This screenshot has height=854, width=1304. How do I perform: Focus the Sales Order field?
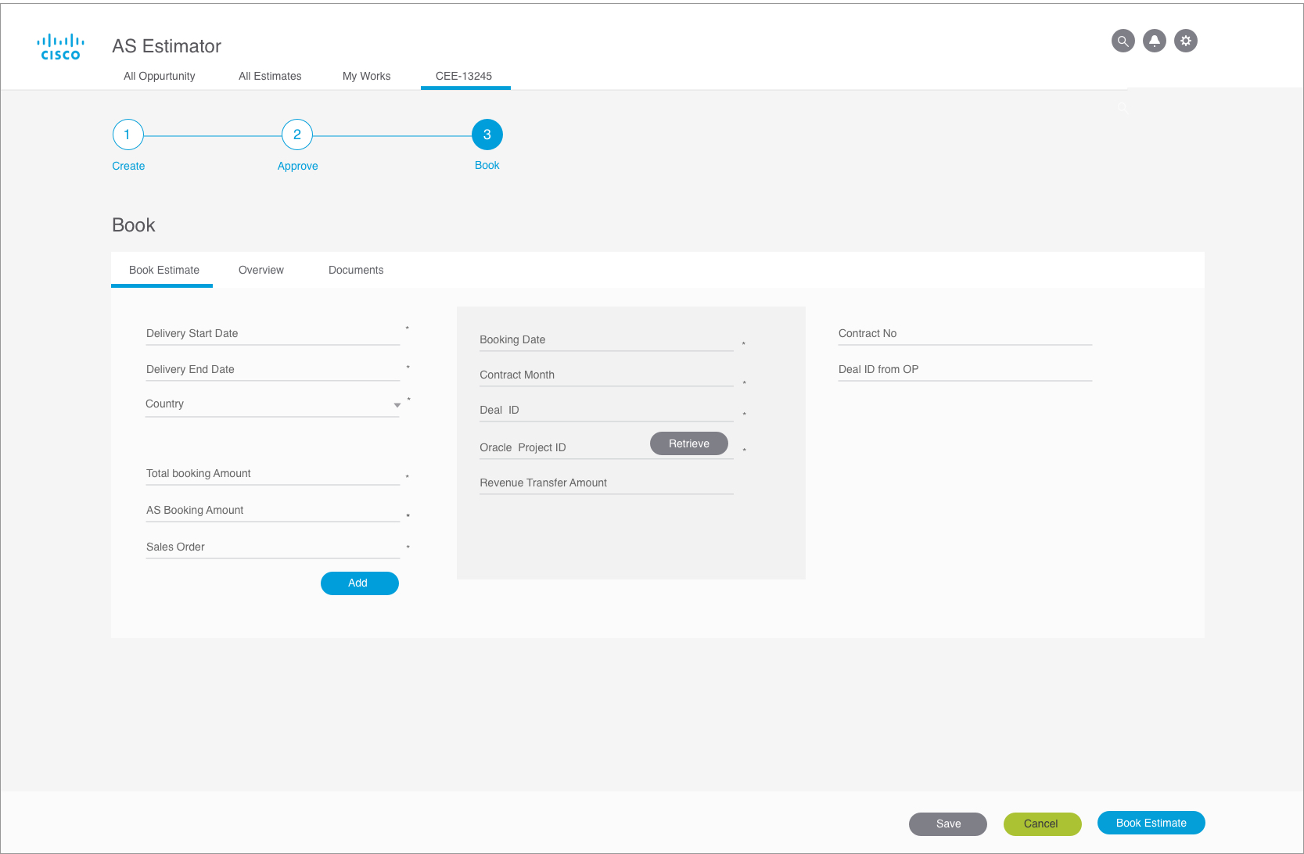tap(273, 547)
